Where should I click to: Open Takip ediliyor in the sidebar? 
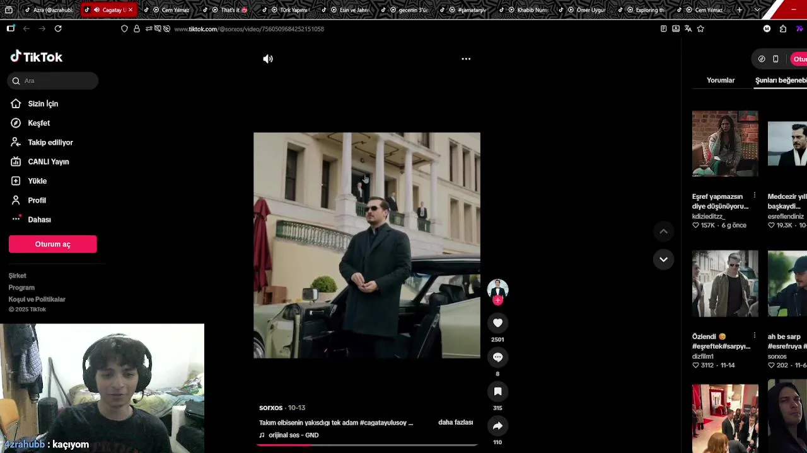click(x=50, y=142)
